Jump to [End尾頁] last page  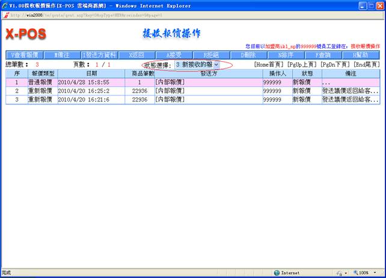coord(366,64)
